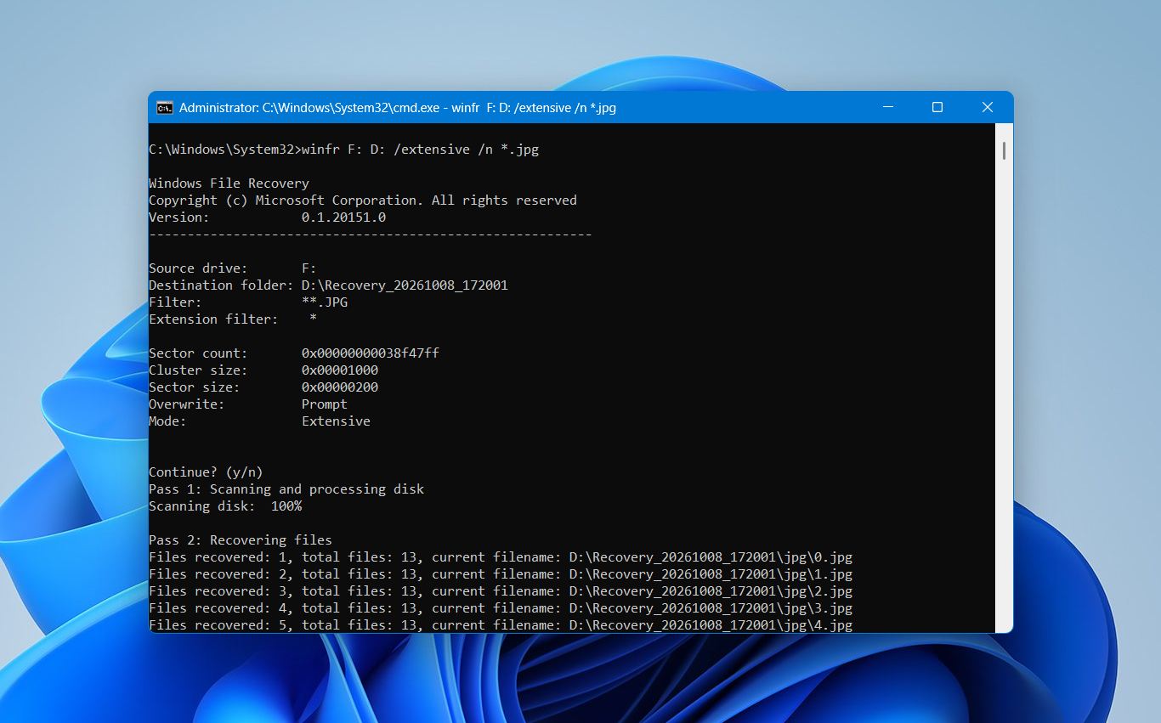
Task: Open the cmd.exe system menu icon in title bar
Action: click(x=165, y=108)
